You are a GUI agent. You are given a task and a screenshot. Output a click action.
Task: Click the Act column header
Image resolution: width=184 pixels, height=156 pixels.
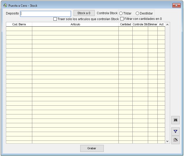[161, 24]
